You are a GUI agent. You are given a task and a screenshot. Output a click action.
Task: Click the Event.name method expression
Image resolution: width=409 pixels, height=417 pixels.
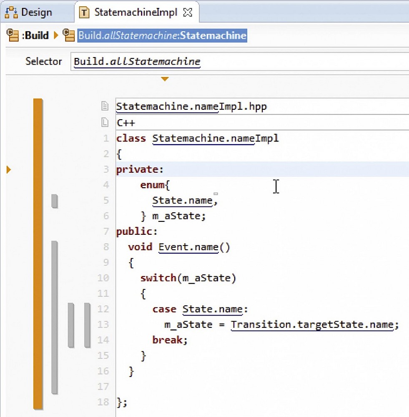click(x=188, y=247)
